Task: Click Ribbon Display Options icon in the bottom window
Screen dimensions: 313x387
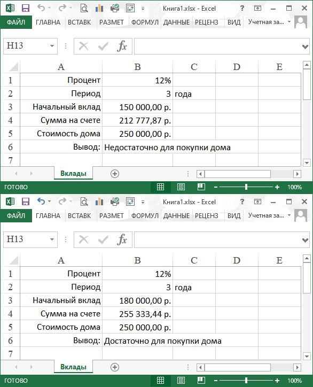Action: [x=257, y=202]
